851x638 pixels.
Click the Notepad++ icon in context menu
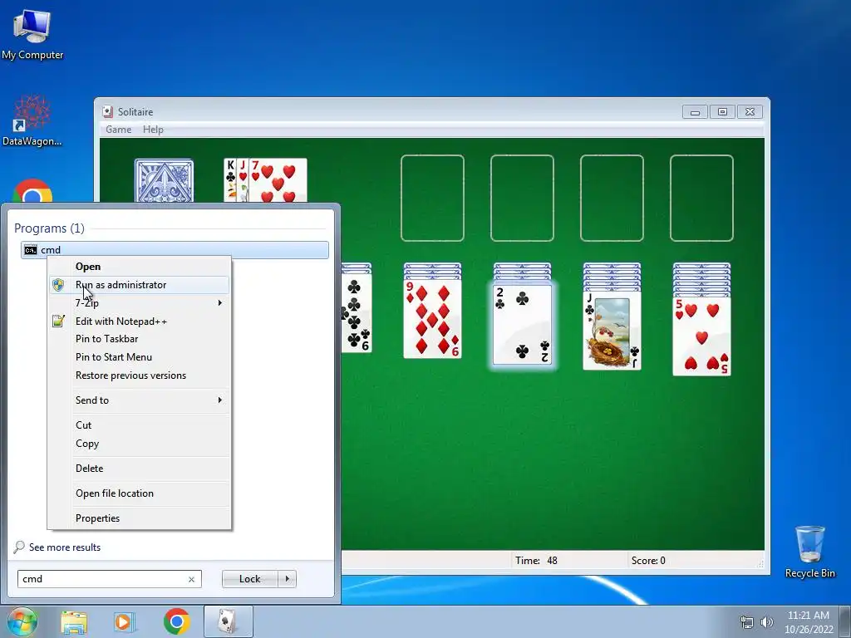coord(59,321)
